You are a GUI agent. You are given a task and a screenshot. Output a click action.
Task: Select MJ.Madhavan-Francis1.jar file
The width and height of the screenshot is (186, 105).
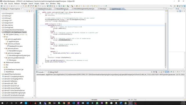(x=15, y=69)
